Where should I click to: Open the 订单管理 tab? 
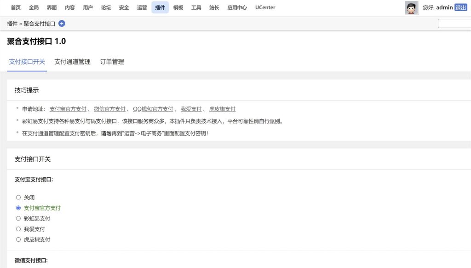pos(112,61)
